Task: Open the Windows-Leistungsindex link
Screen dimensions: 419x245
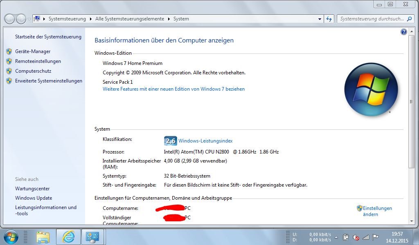Action: point(205,141)
